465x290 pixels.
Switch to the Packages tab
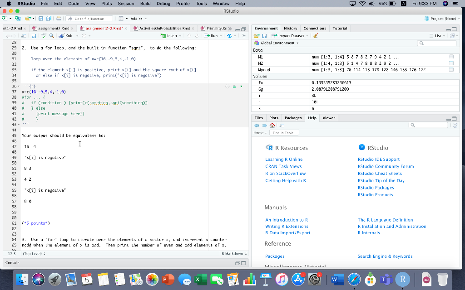[293, 118]
